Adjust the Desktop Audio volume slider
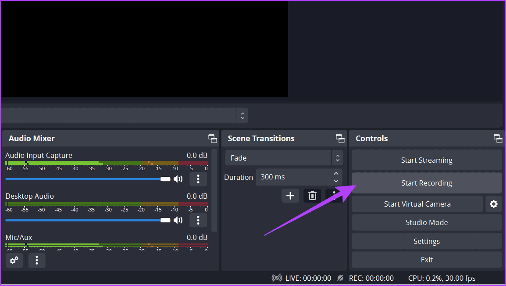This screenshot has height=286, width=506. click(88, 220)
